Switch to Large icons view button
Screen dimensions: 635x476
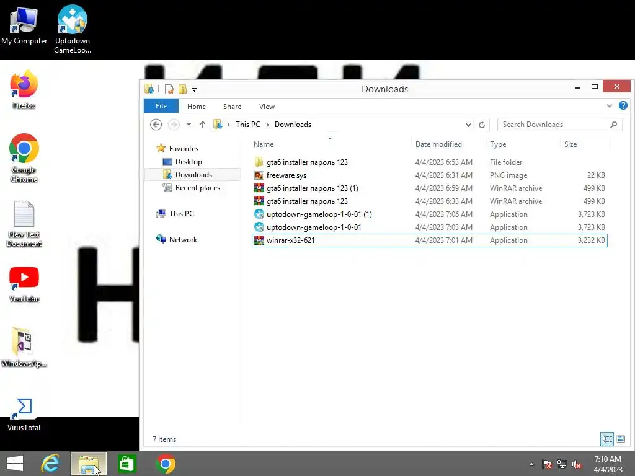point(620,439)
